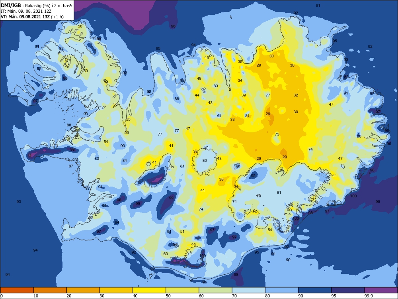Select the legend label '40'
398x299 pixels.
point(135,296)
